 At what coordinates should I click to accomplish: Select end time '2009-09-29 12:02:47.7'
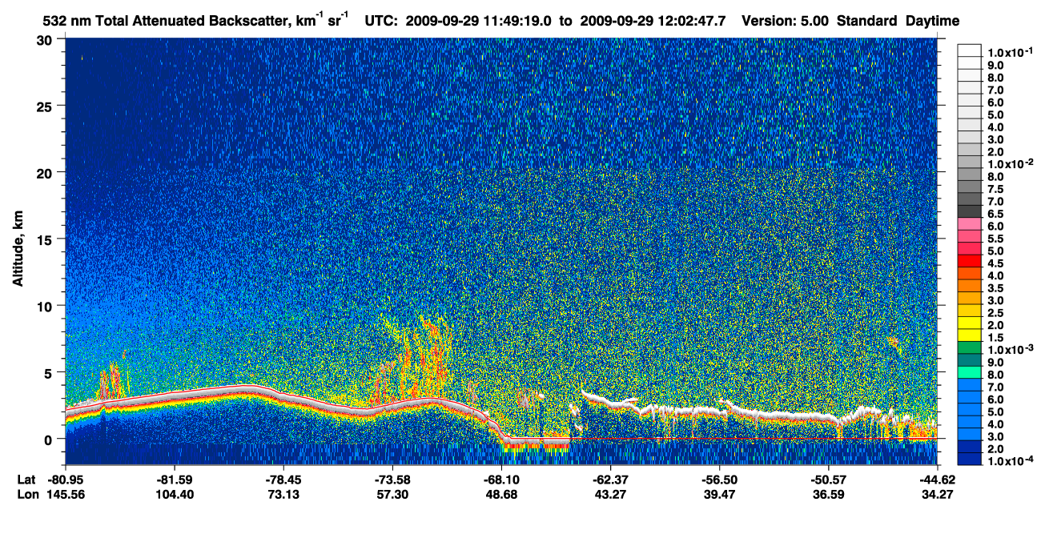[653, 21]
